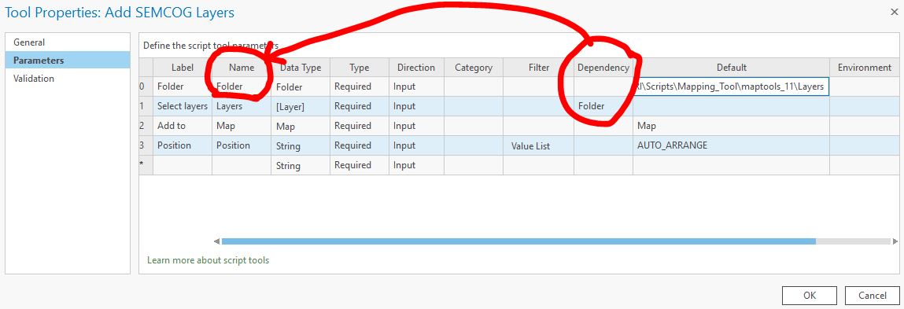This screenshot has height=309, width=904.
Task: Open the '[Layer]' data type cell
Action: pyautogui.click(x=301, y=106)
